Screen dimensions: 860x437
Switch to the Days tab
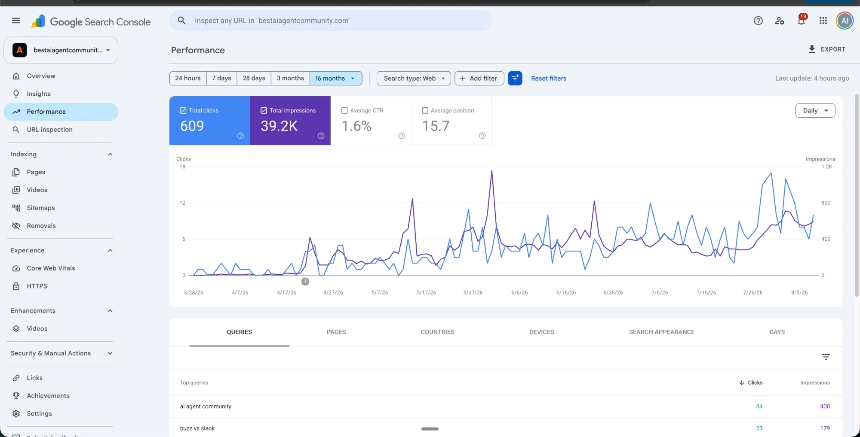pos(777,332)
